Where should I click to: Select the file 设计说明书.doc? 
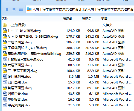tap(19, 77)
